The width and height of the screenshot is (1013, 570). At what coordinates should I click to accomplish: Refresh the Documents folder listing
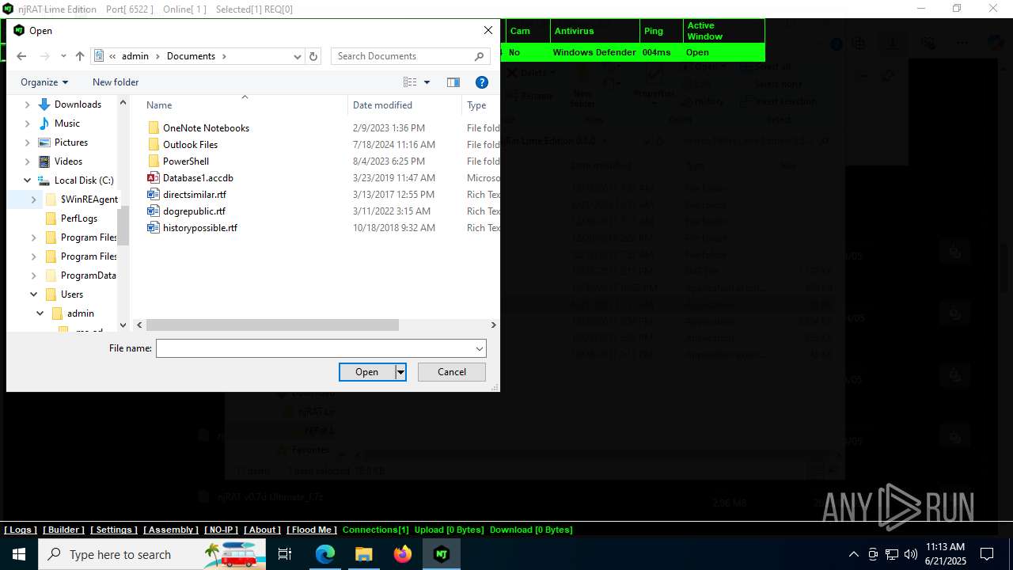click(x=313, y=56)
